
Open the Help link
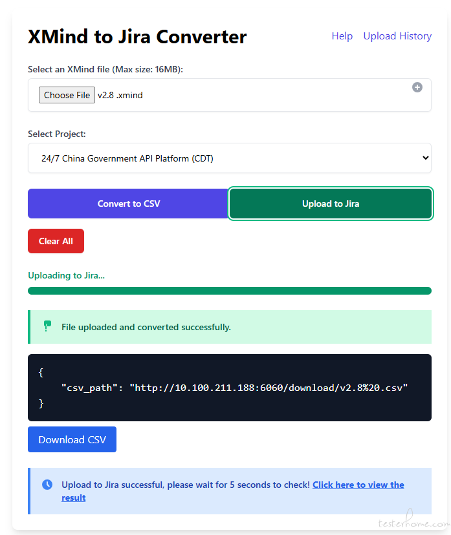click(342, 36)
